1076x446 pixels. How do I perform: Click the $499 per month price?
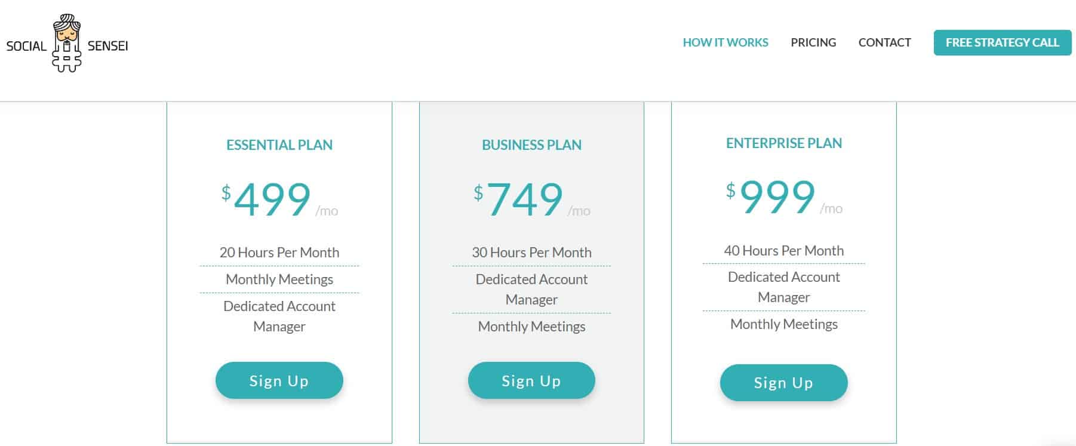point(279,199)
